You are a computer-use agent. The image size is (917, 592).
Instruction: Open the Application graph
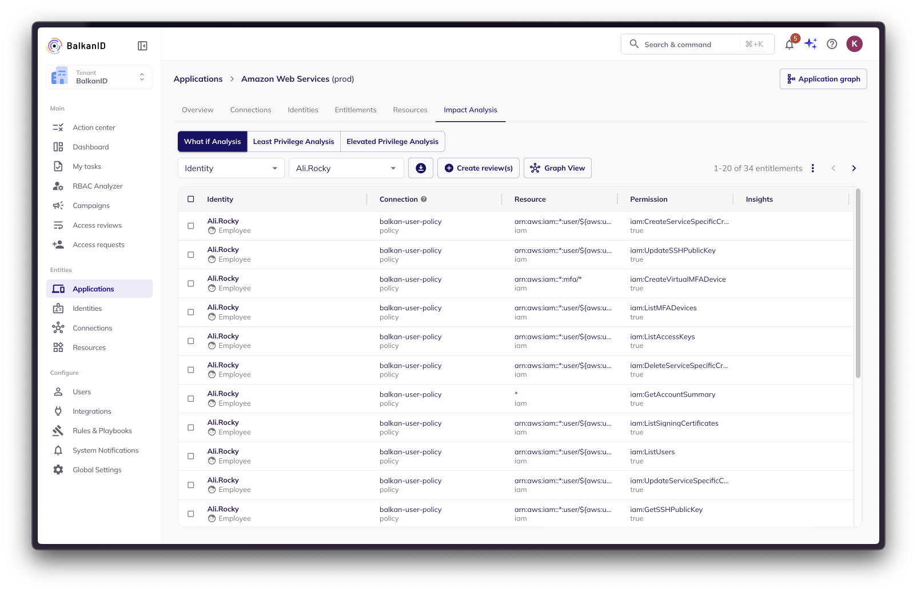pos(823,79)
